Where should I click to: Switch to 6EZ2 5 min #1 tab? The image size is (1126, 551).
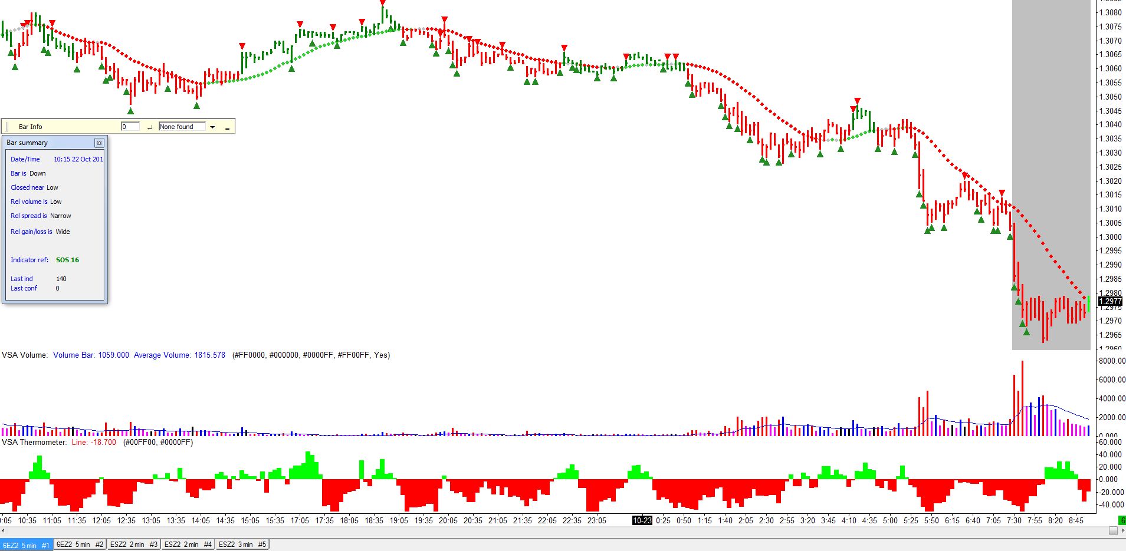(x=27, y=545)
